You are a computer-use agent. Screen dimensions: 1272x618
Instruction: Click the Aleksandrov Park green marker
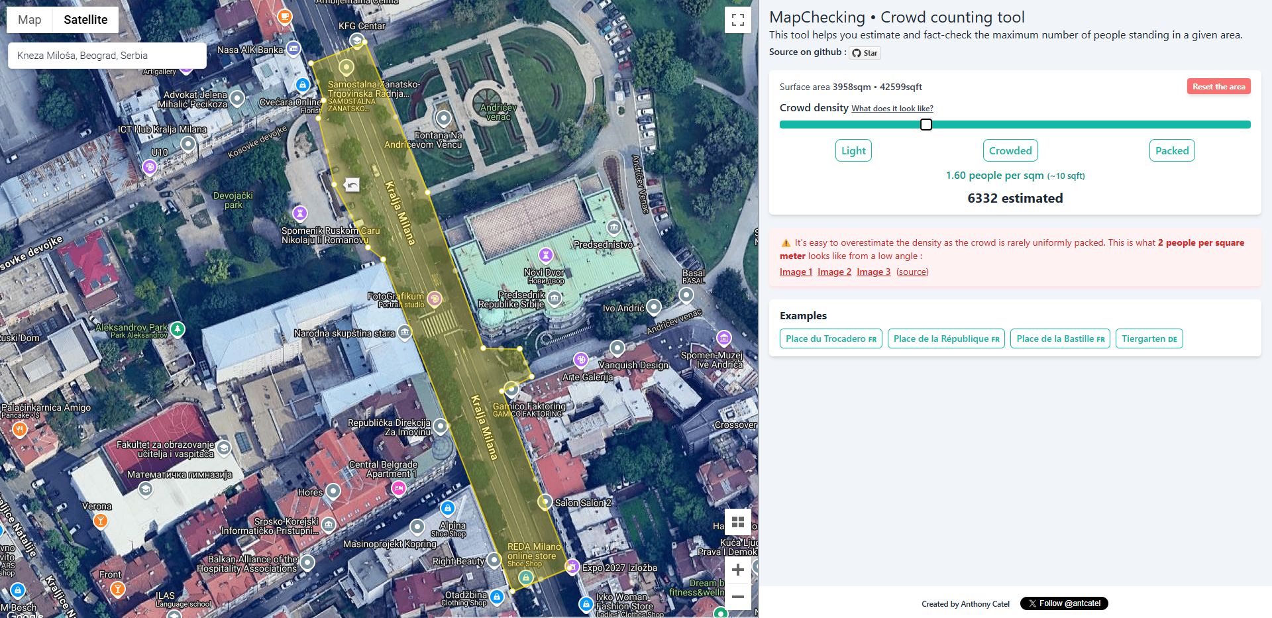[178, 329]
